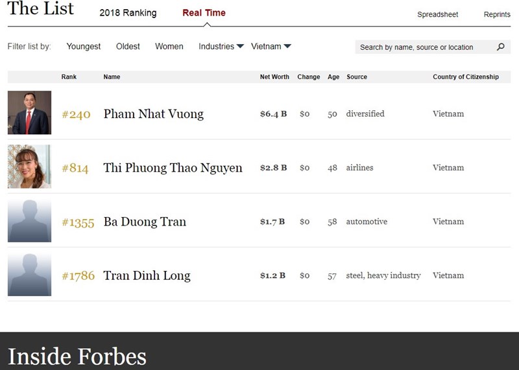Click the search magnifier icon
The width and height of the screenshot is (519, 370).
click(501, 47)
